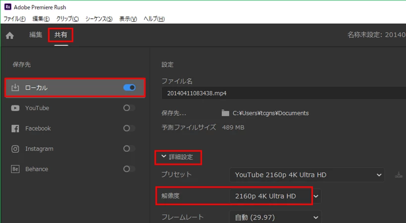The height and width of the screenshot is (223, 406).
Task: Select the Behance destination row
Action: (x=75, y=169)
